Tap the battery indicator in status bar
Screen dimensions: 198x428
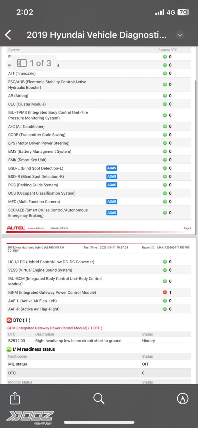[x=183, y=12]
